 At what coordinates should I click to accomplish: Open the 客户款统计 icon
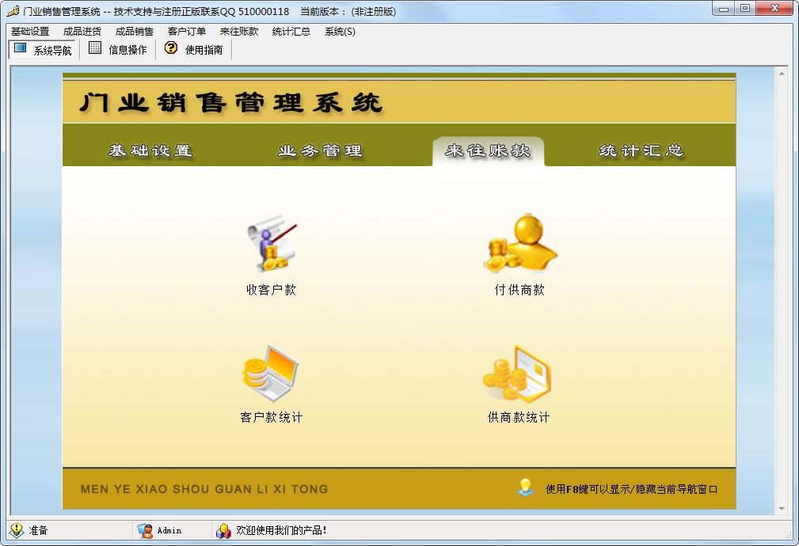click(271, 374)
